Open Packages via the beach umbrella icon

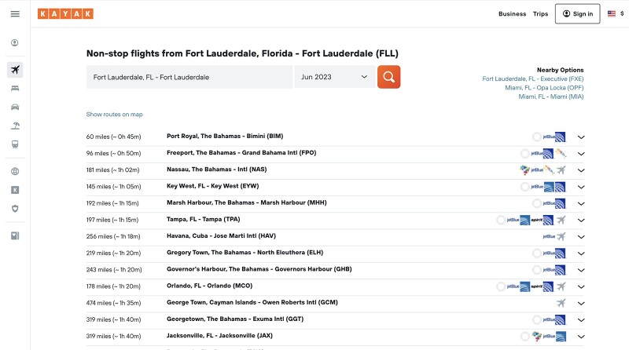pyautogui.click(x=15, y=126)
